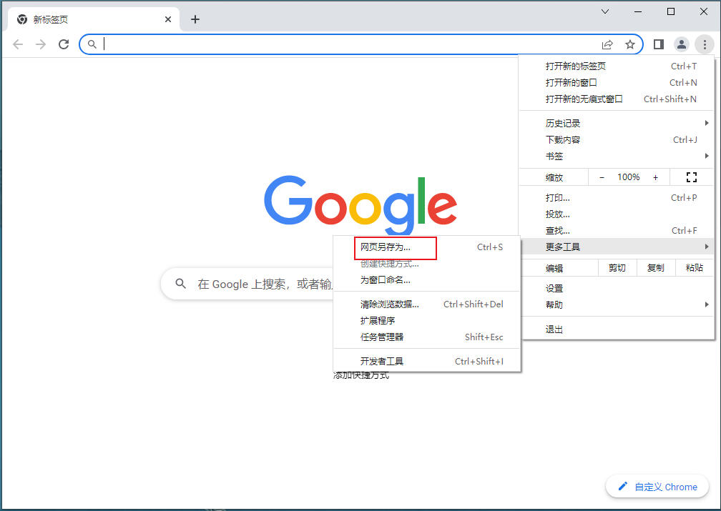Click the 复制 edit button

pos(656,268)
